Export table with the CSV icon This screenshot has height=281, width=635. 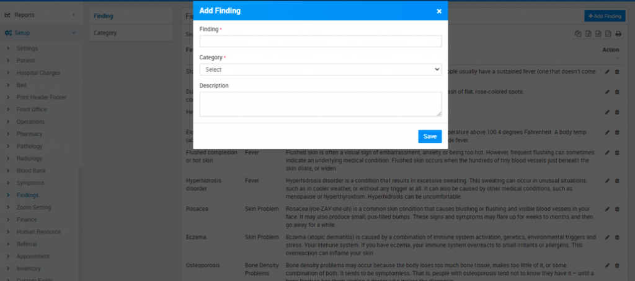[x=598, y=34]
